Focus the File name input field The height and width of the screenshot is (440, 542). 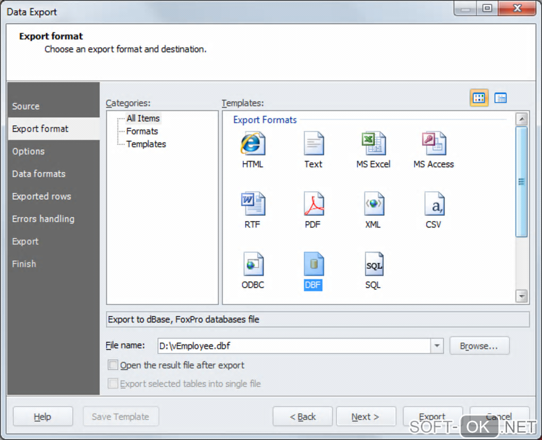(294, 345)
